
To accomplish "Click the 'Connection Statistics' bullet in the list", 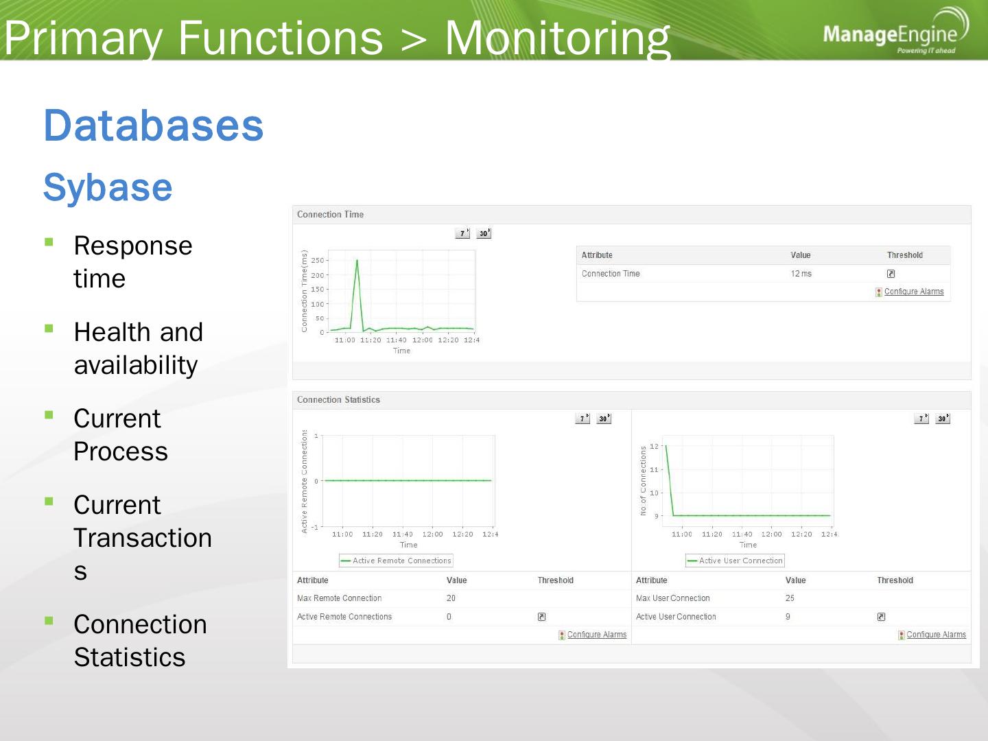I will point(140,641).
